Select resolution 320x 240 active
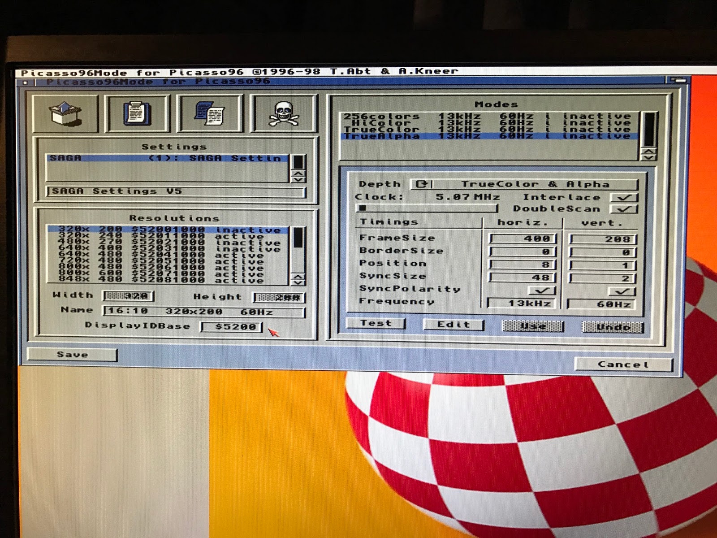 pyautogui.click(x=168, y=236)
